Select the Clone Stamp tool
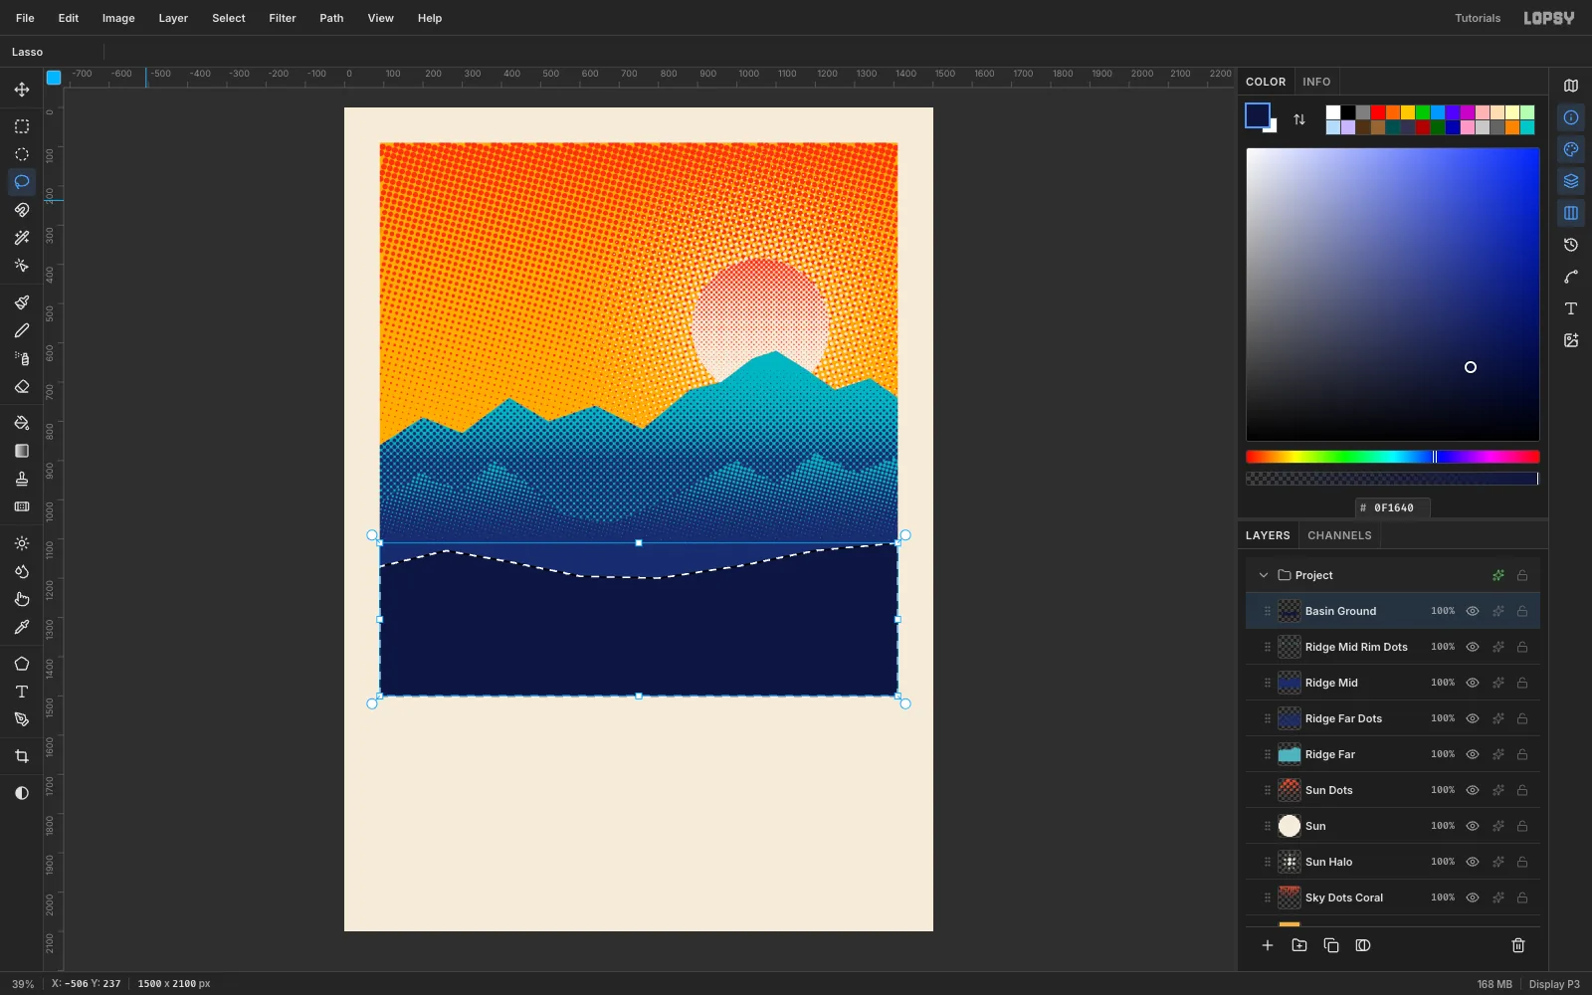The image size is (1592, 995). tap(22, 479)
